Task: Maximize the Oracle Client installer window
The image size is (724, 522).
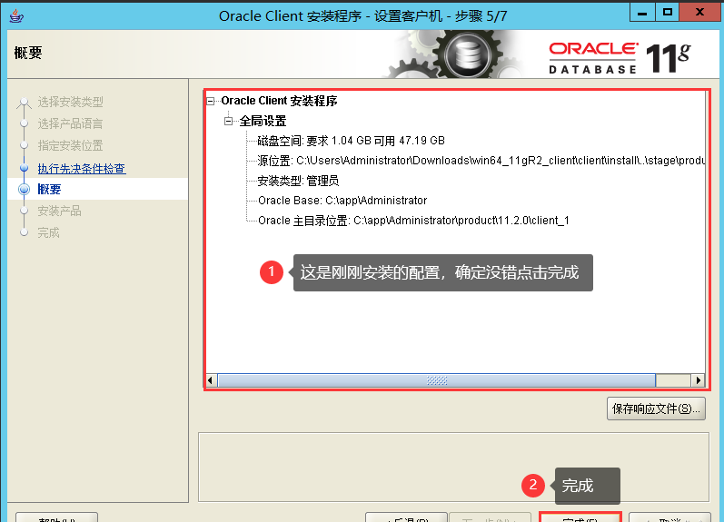Action: [667, 13]
